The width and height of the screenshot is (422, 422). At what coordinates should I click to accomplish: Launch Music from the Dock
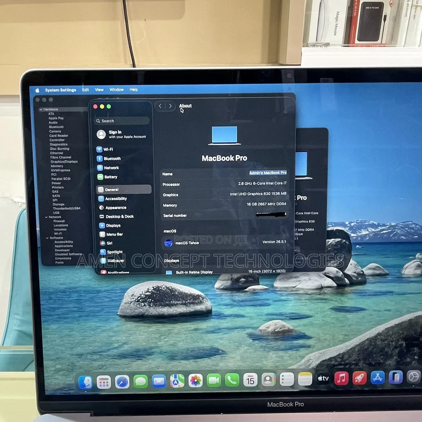(x=341, y=378)
